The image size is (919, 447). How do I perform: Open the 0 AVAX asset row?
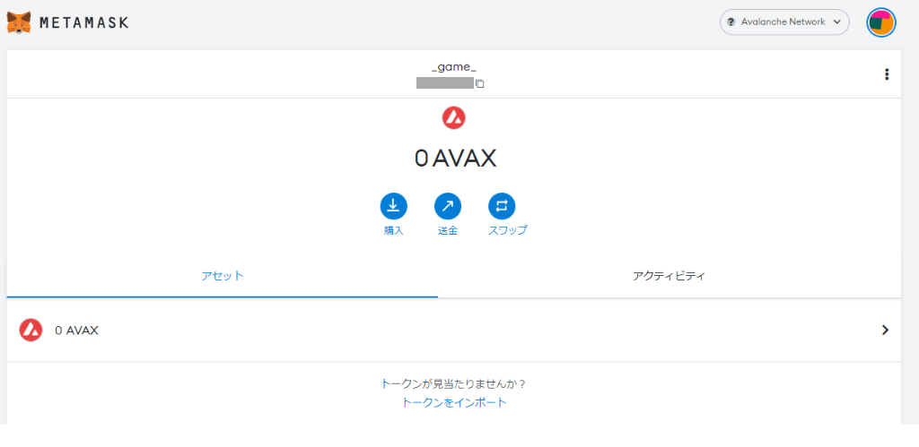click(453, 331)
